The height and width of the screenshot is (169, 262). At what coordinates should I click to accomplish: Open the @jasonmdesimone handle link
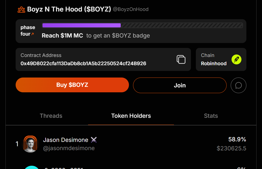[69, 148]
